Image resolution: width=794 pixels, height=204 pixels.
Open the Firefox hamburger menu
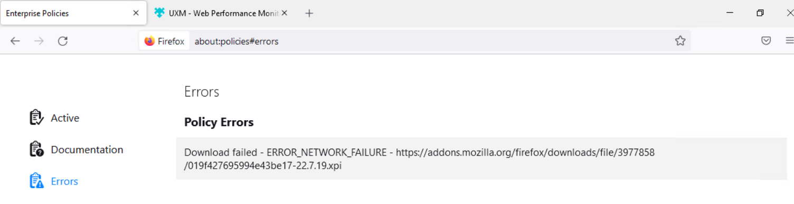coord(789,41)
